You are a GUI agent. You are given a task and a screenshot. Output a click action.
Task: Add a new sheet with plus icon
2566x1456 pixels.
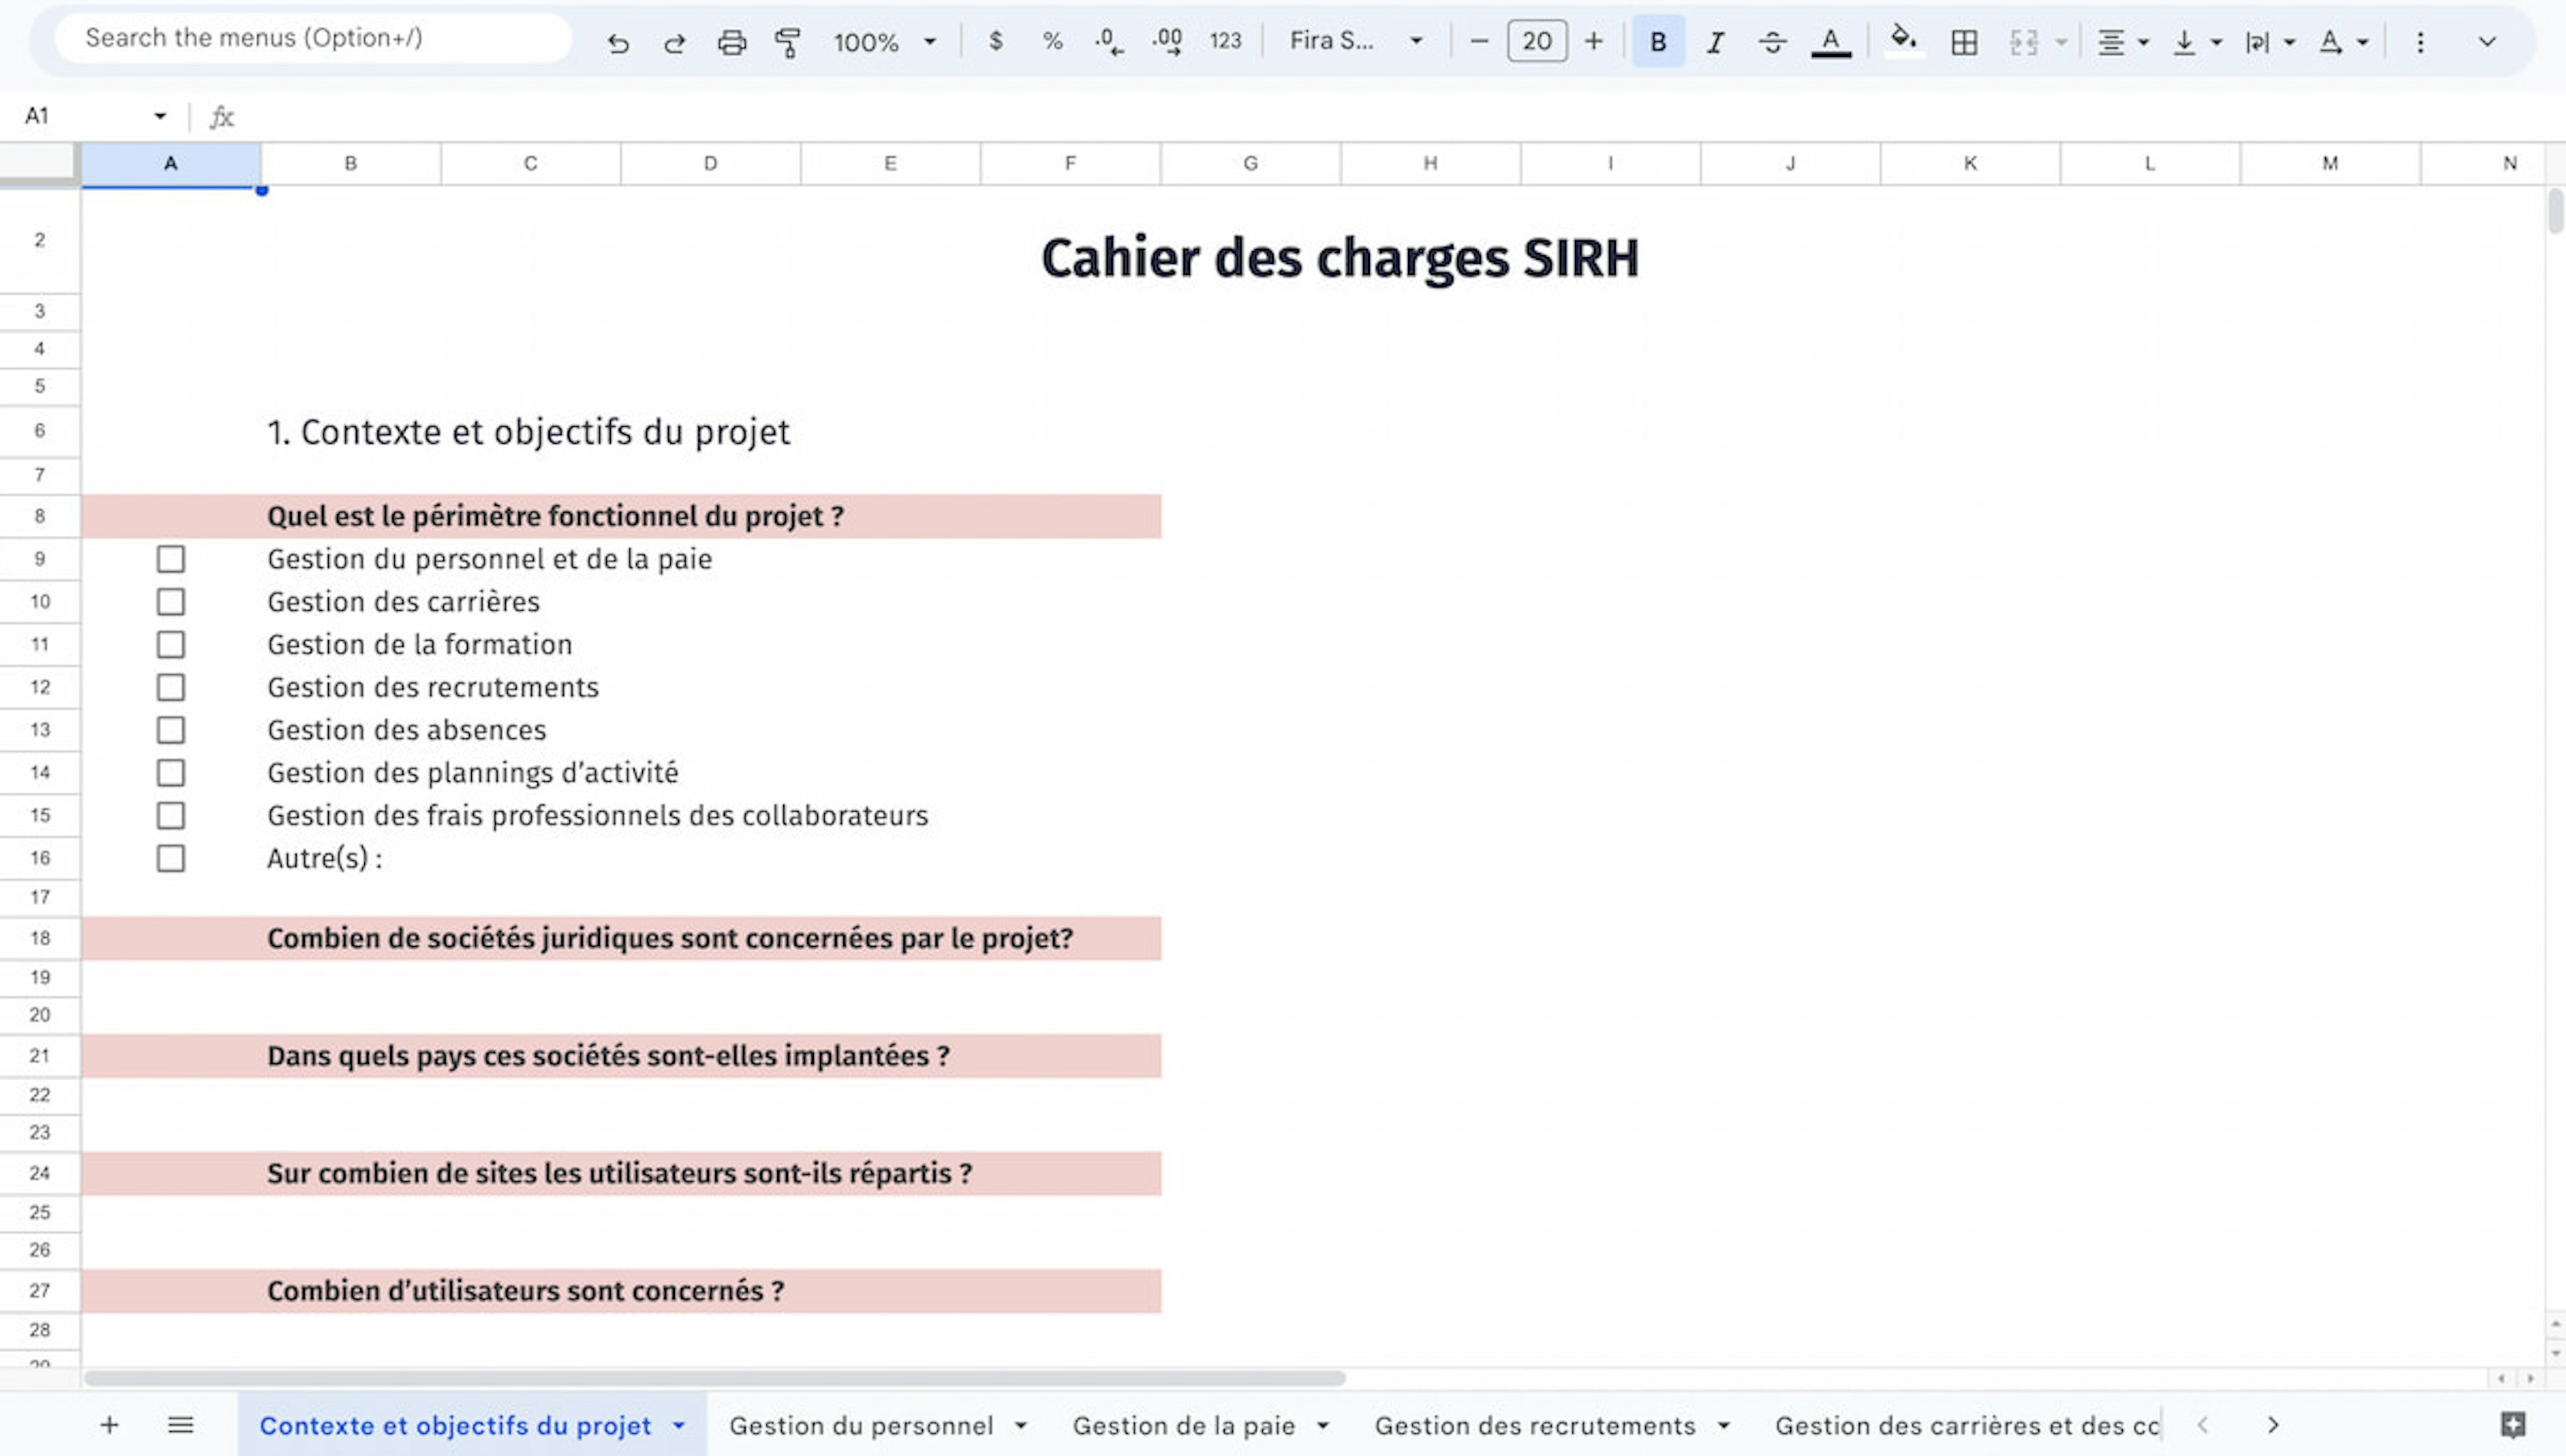pyautogui.click(x=110, y=1424)
